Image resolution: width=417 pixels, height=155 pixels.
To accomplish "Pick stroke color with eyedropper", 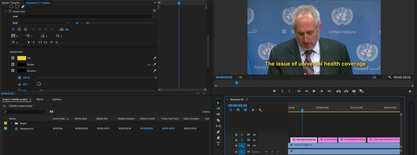I will point(154,65).
